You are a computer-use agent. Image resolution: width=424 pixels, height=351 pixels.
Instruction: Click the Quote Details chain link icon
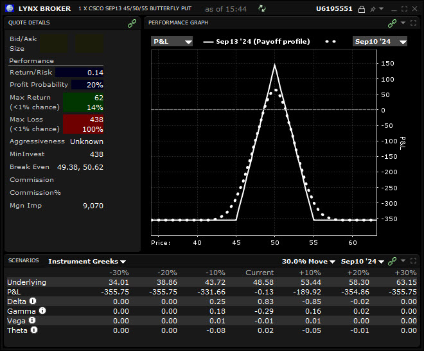(x=132, y=23)
